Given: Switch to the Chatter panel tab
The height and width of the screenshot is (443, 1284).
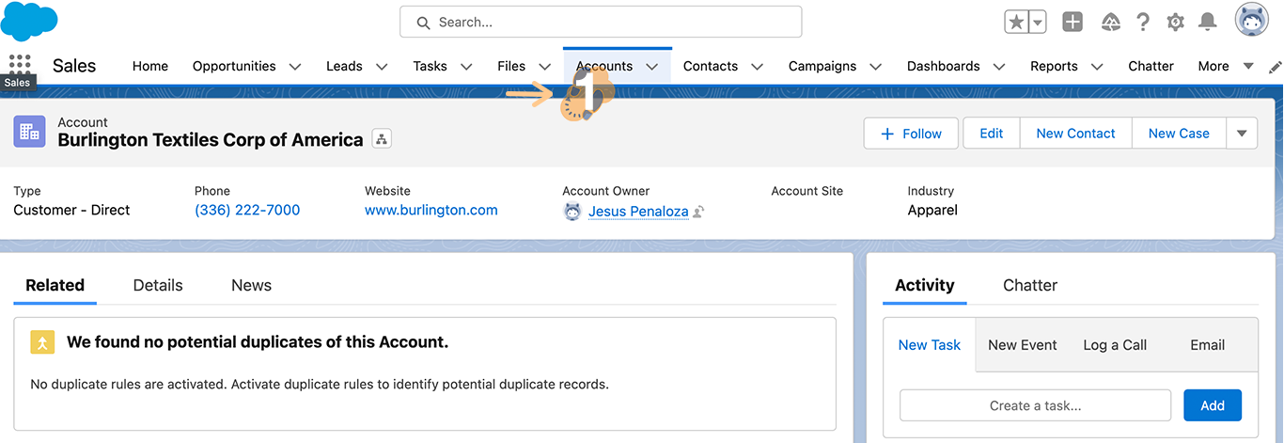Looking at the screenshot, I should coord(1029,285).
